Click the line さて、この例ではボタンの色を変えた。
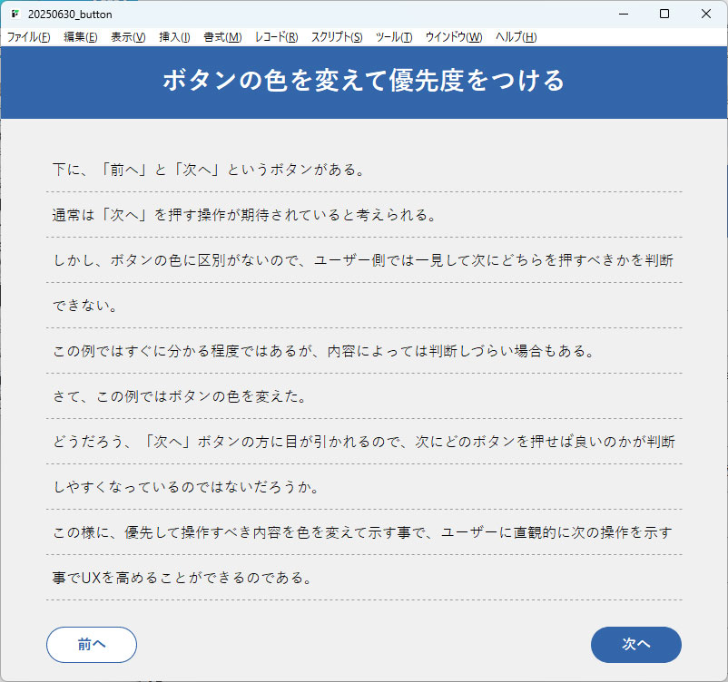The image size is (728, 682). coord(179,396)
